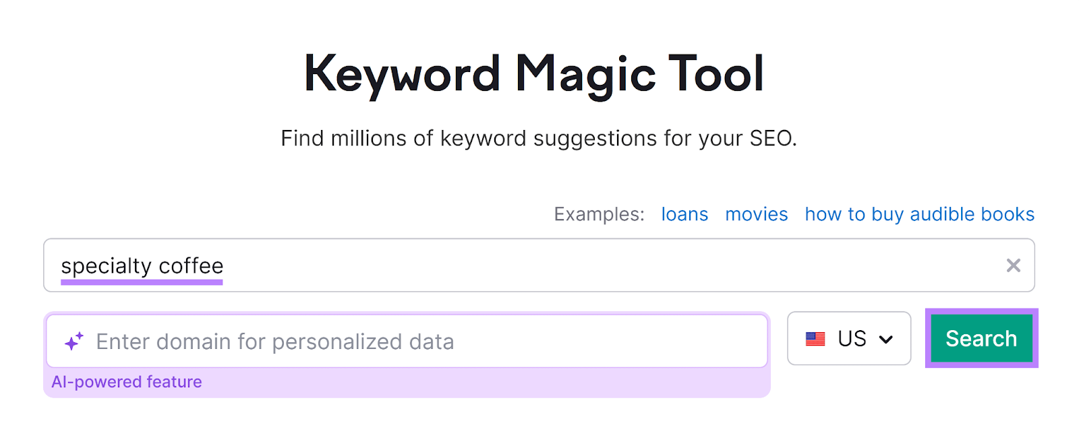Image resolution: width=1079 pixels, height=448 pixels.
Task: Select the stars icon beside the domain input
Action: [x=74, y=340]
